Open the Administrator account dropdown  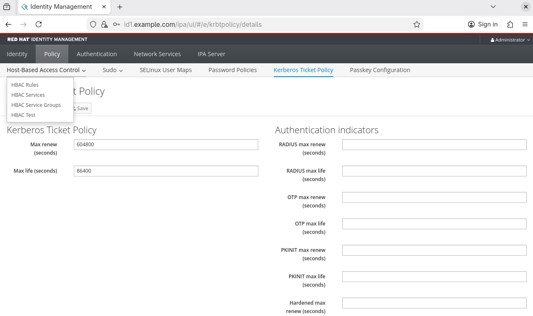pyautogui.click(x=510, y=40)
